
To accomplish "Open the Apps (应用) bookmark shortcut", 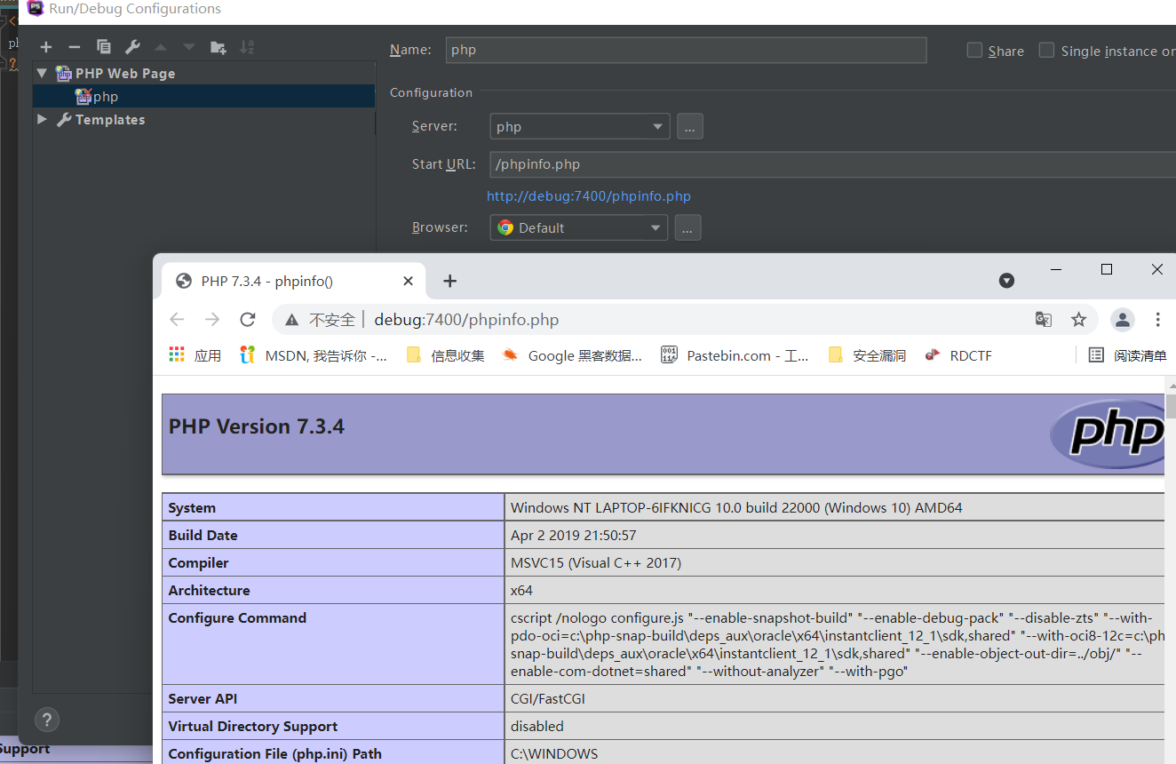I will tap(195, 355).
